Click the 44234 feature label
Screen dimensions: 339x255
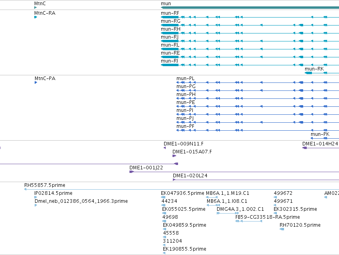coord(169,201)
